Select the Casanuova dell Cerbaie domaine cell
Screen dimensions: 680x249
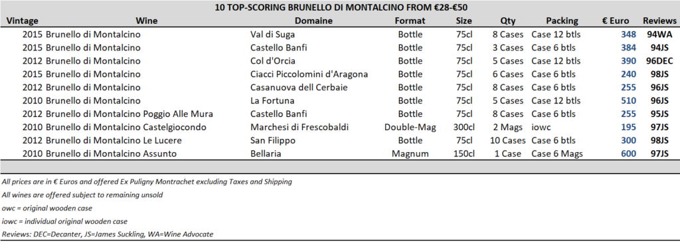tap(299, 88)
